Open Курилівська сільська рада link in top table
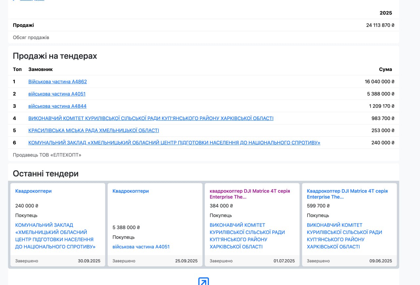420x285 pixels. [x=151, y=118]
